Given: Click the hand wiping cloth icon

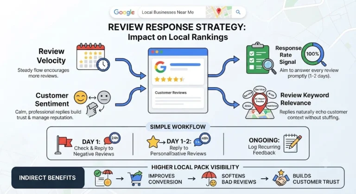Looking at the screenshot, I should click(92, 109).
